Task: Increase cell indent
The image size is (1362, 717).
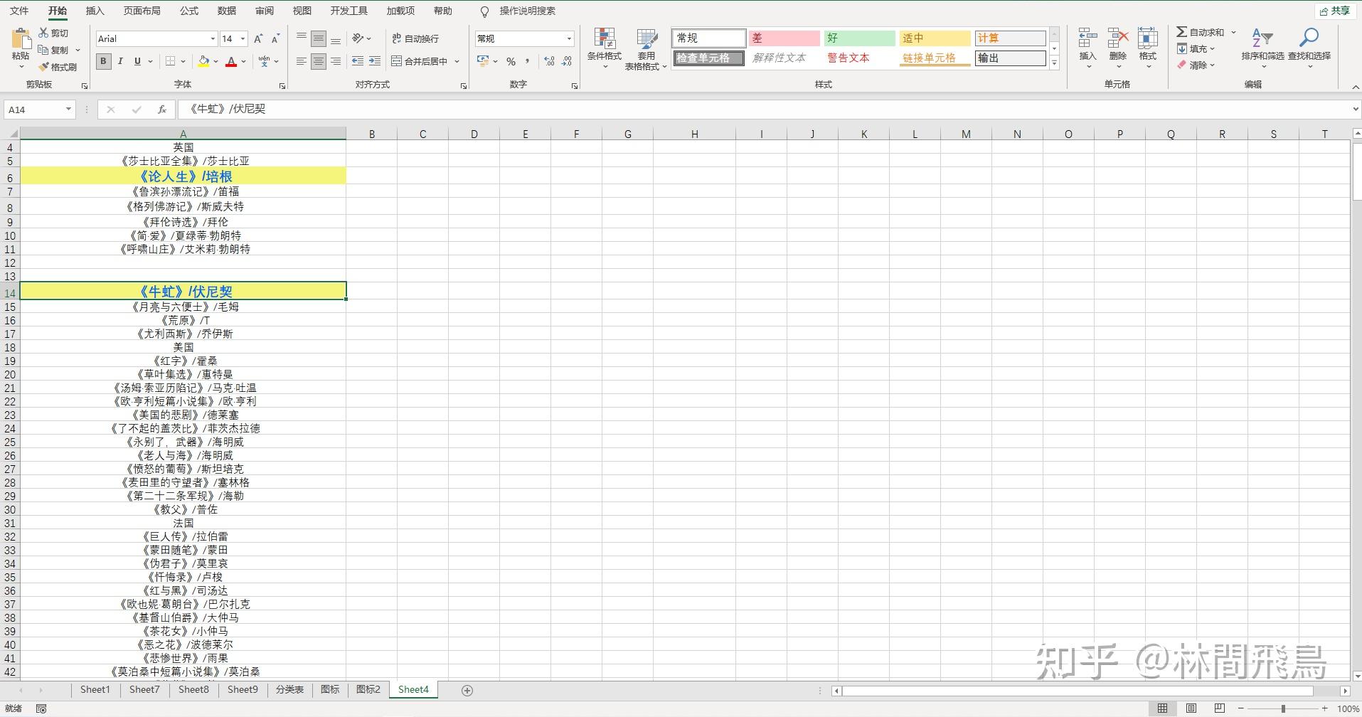Action: (375, 61)
